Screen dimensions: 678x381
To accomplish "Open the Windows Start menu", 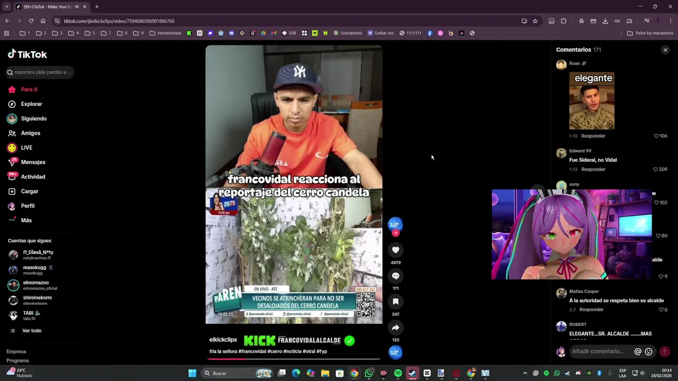I will click(192, 374).
